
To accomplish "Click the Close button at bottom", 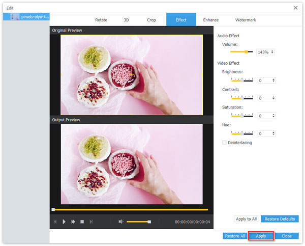I will click(x=287, y=236).
